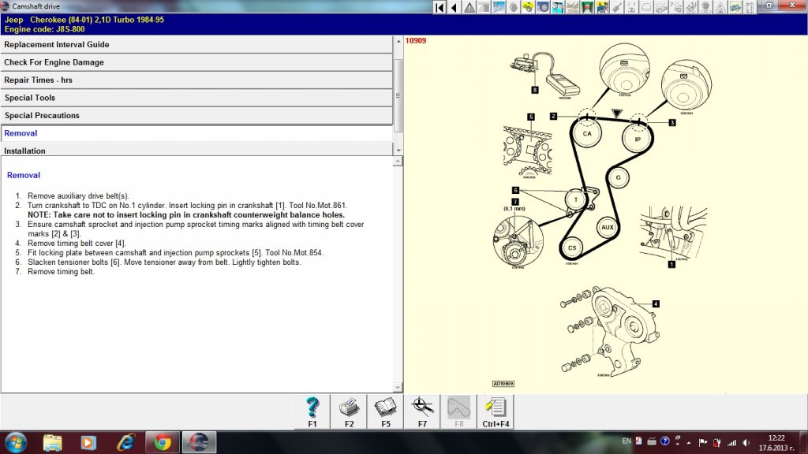The width and height of the screenshot is (808, 454).
Task: Open the F5 book reference button
Action: [x=386, y=411]
